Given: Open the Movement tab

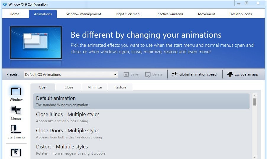Looking at the screenshot, I should click(206, 14).
